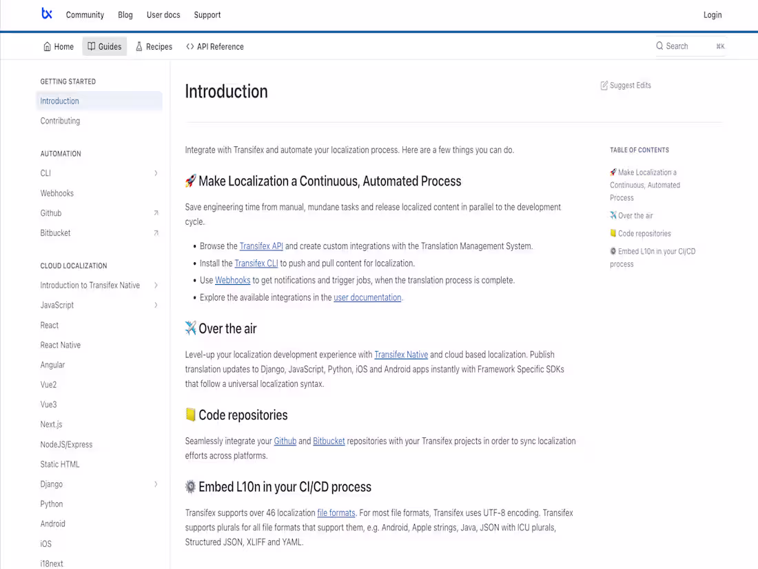Expand the Django sidebar entry
The width and height of the screenshot is (758, 569).
[155, 484]
